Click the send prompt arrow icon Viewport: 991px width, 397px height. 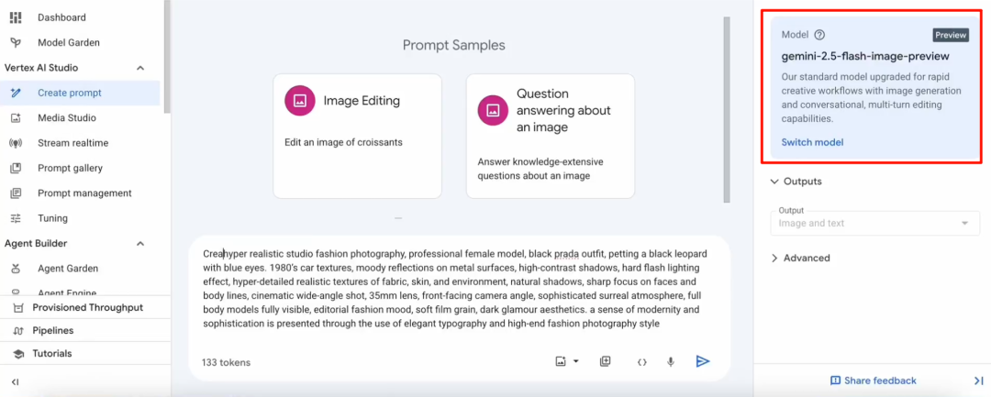(x=702, y=361)
